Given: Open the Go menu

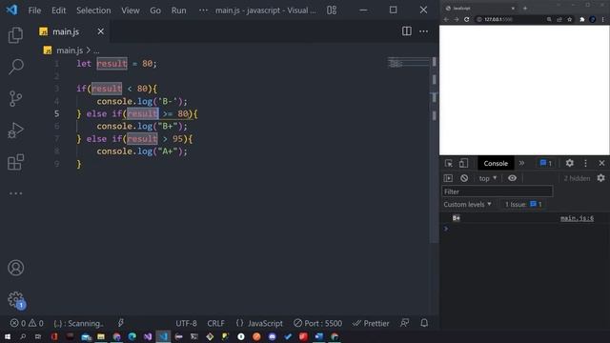Looking at the screenshot, I should point(155,10).
